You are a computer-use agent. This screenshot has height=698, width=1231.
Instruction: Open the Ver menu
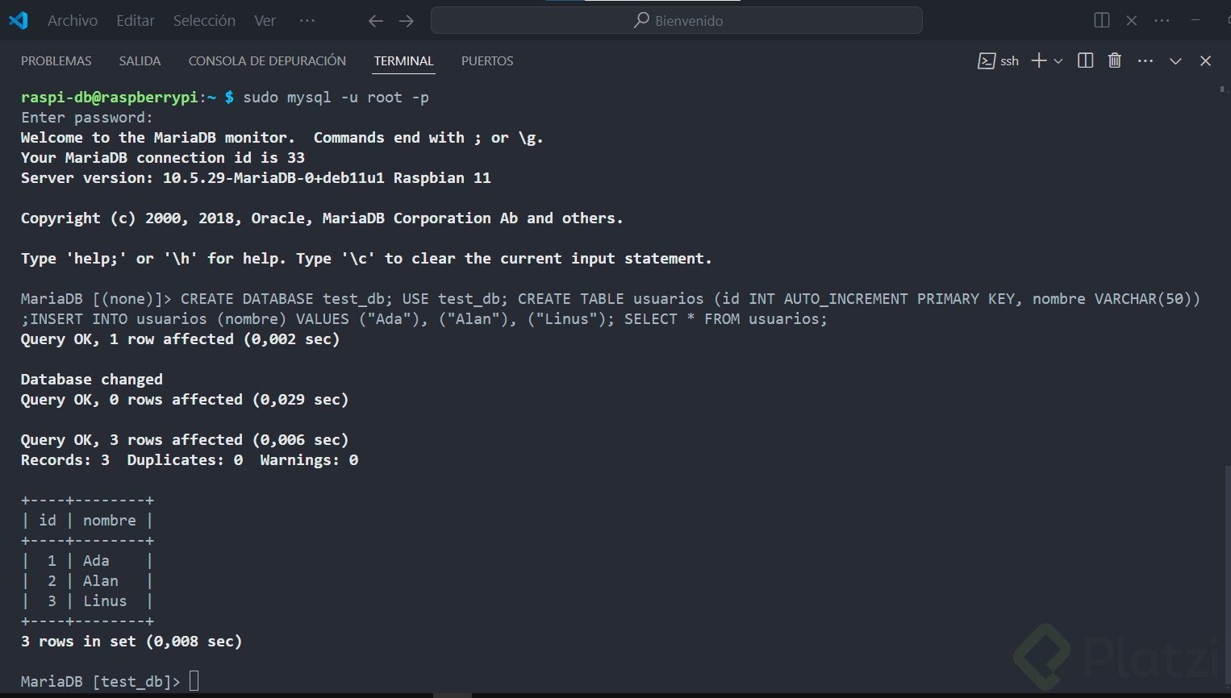265,21
